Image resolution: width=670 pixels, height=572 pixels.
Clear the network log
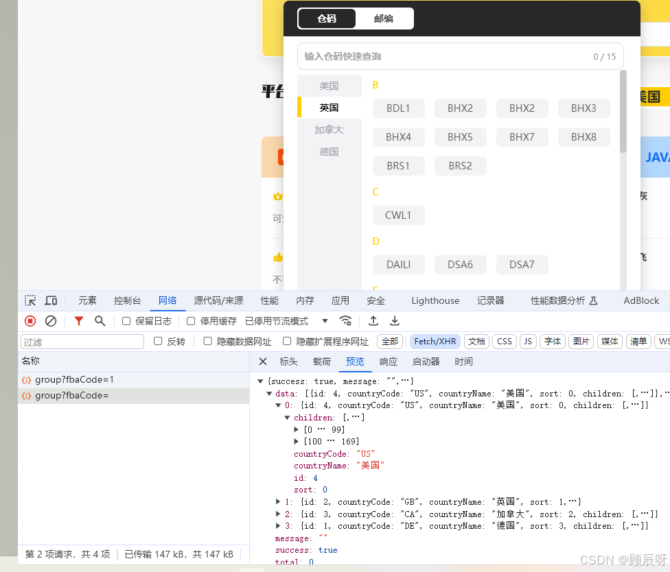tap(51, 321)
